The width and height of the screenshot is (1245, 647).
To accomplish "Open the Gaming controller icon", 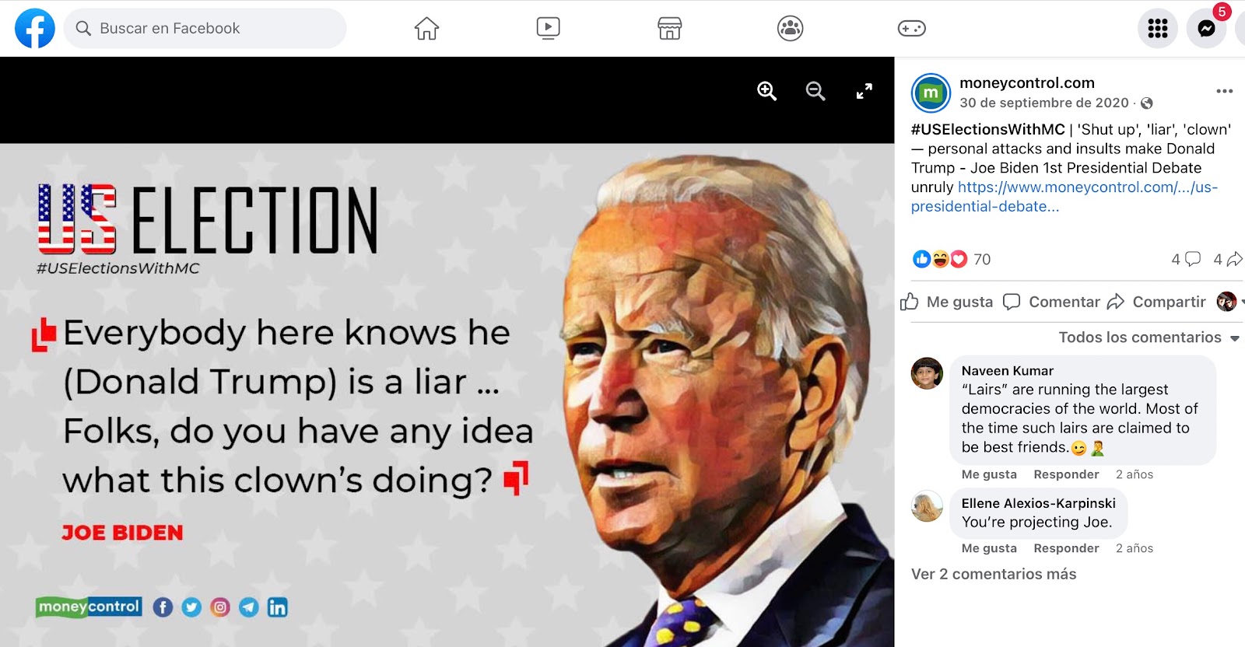I will click(x=911, y=29).
